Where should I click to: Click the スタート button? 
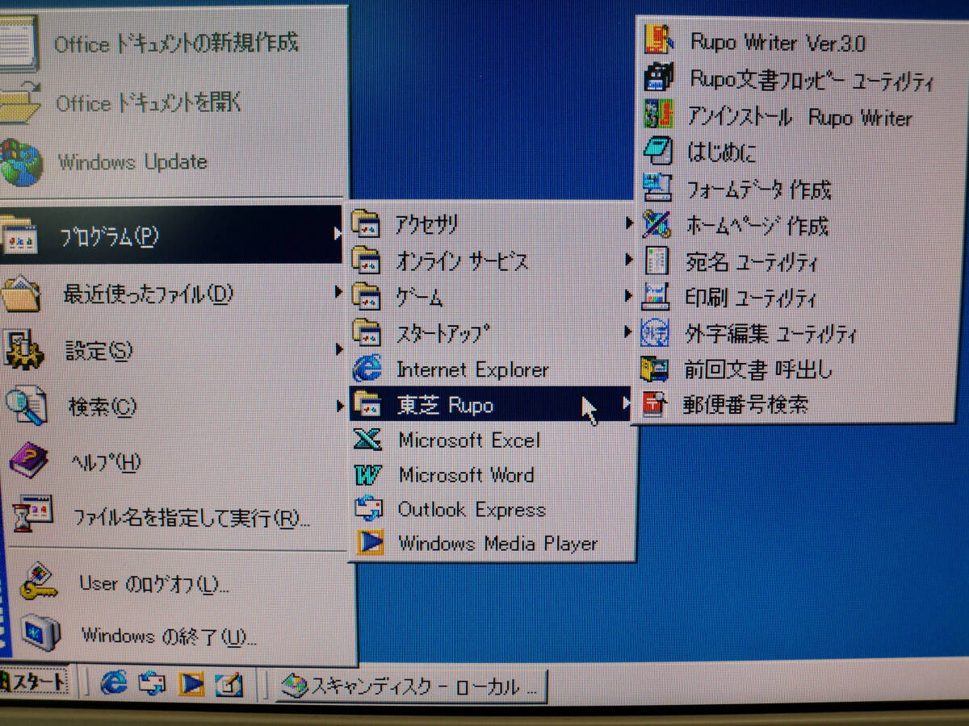(33, 682)
